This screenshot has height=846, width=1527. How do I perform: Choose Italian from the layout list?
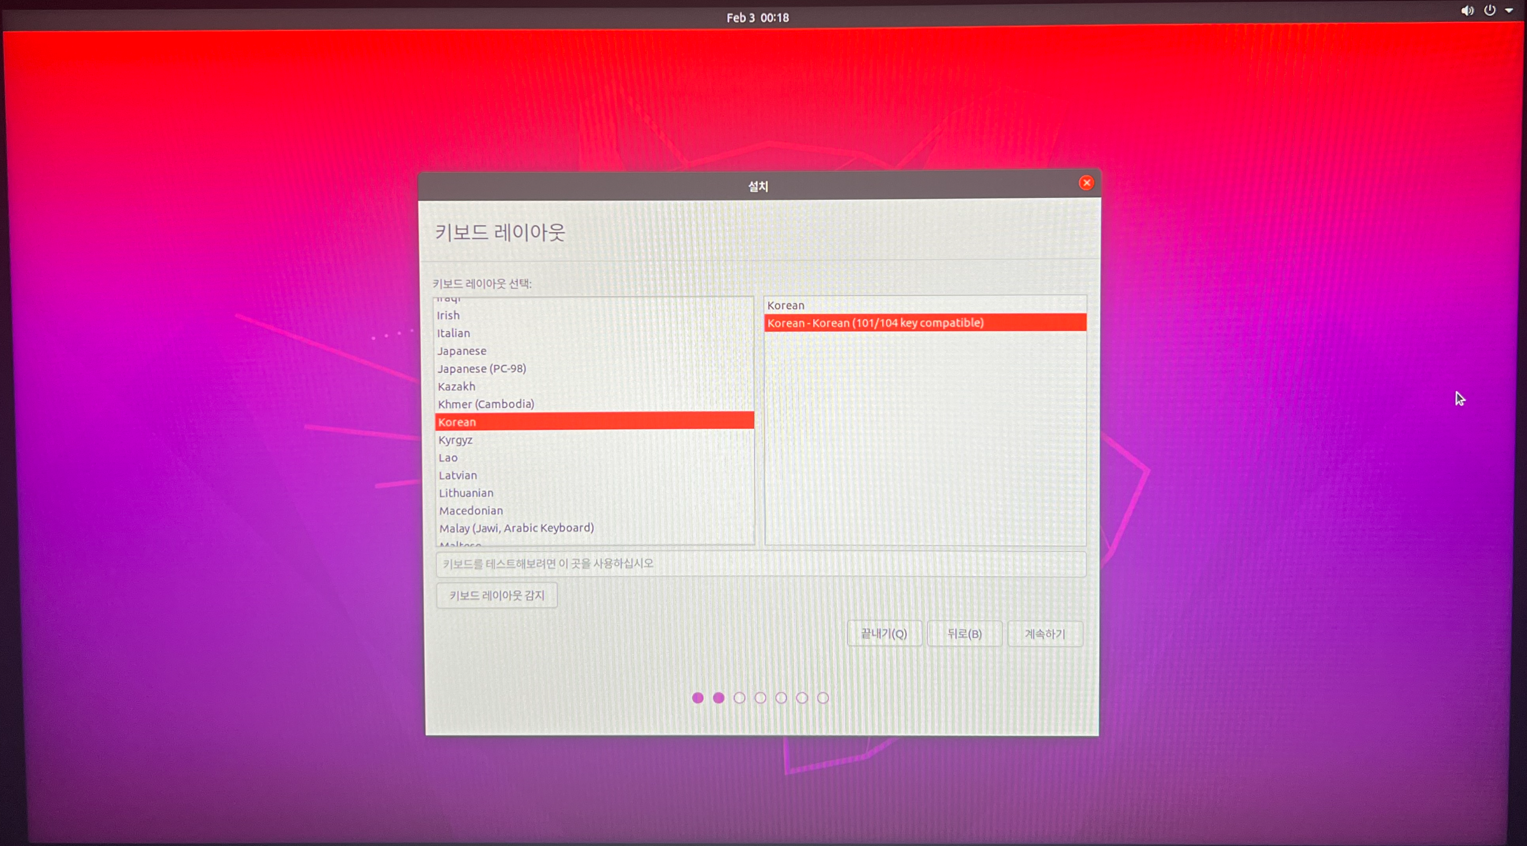453,333
